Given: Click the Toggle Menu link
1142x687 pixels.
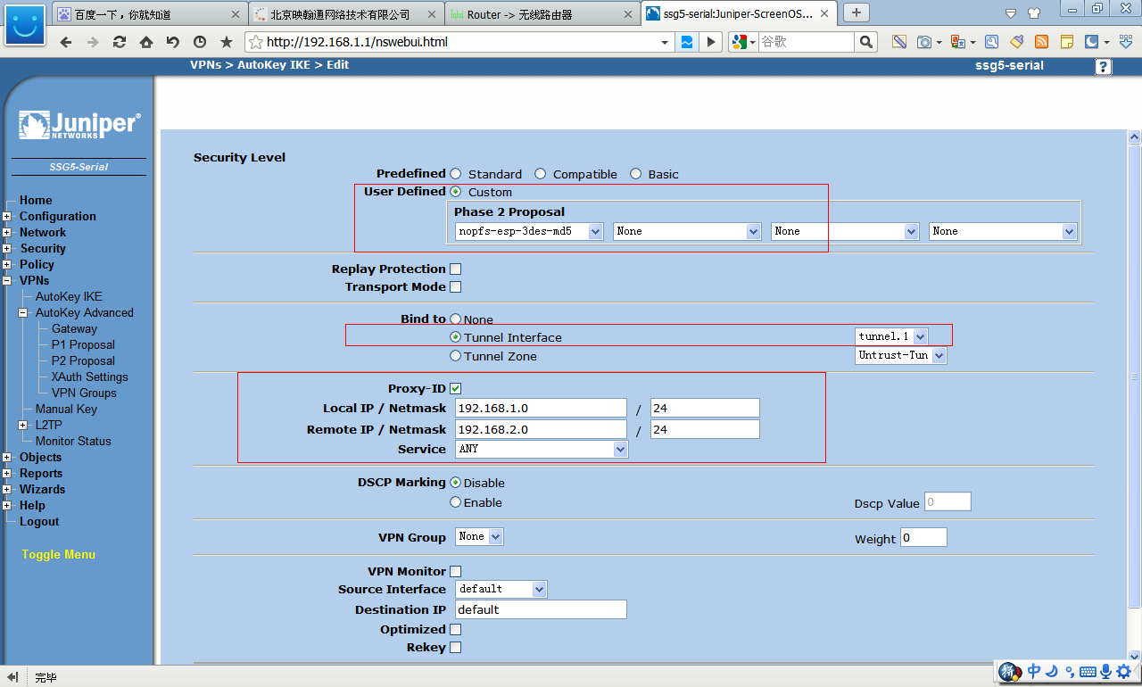Looking at the screenshot, I should pos(58,555).
